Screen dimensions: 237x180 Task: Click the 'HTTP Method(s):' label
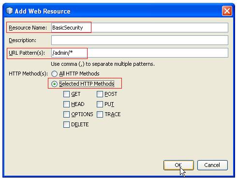pyautogui.click(x=28, y=74)
